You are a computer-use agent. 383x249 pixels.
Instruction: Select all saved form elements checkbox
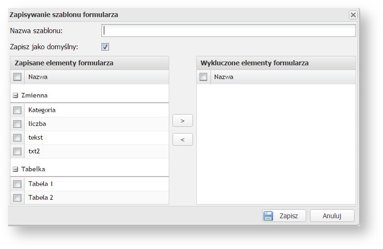tap(18, 77)
